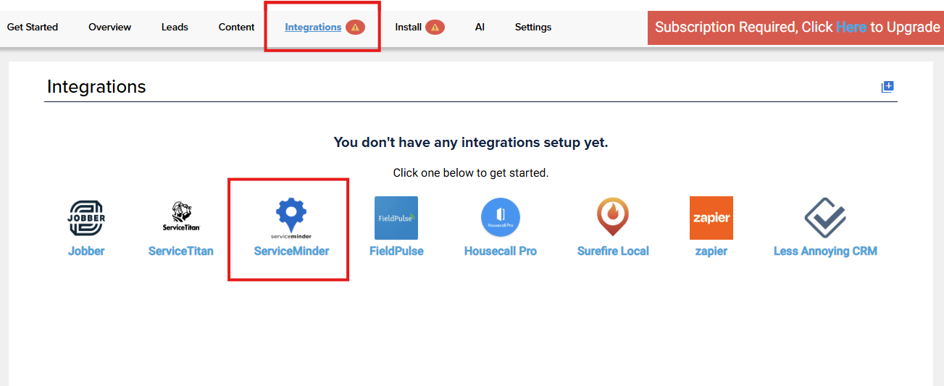Click the Less Annoying CRM checkmark logo
Image resolution: width=944 pixels, height=386 pixels.
[x=825, y=218]
